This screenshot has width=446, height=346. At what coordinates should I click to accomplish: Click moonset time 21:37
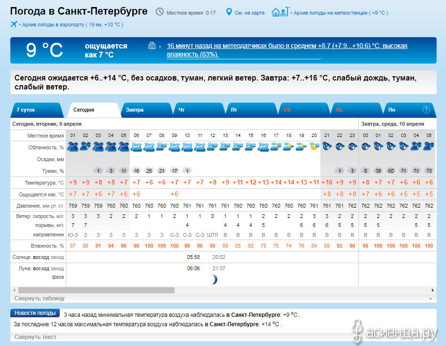coord(219,268)
